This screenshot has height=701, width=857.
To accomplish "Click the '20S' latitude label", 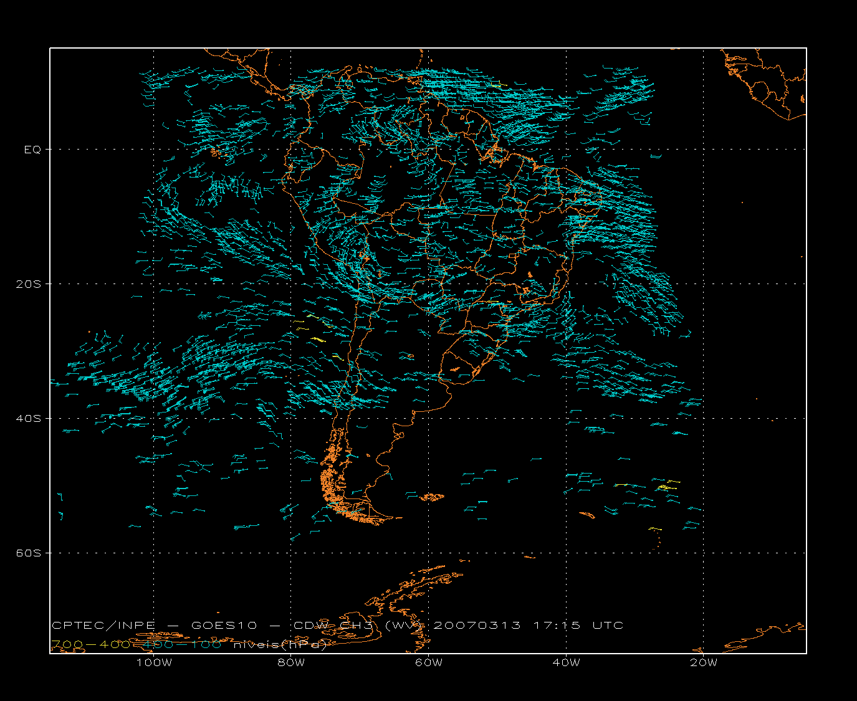I will pyautogui.click(x=28, y=284).
